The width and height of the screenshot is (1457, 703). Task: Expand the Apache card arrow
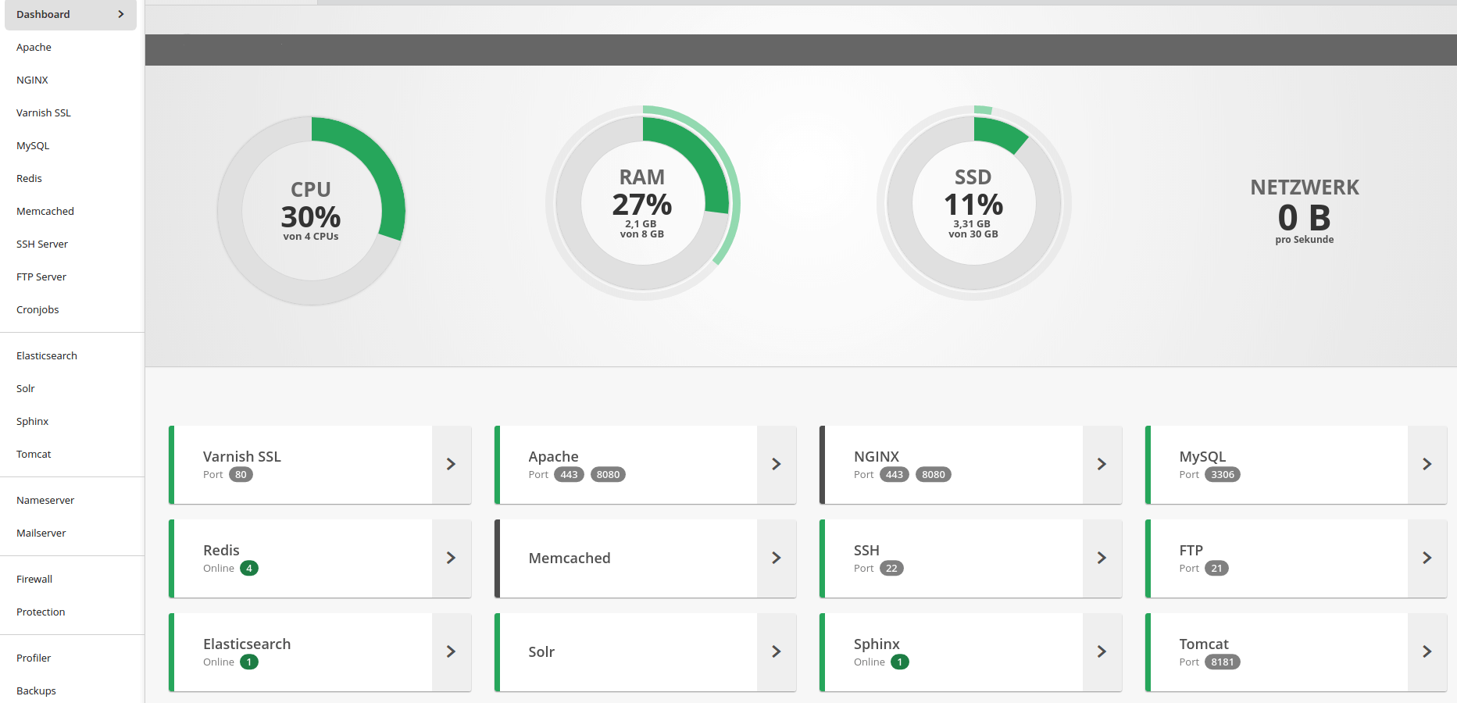(777, 464)
